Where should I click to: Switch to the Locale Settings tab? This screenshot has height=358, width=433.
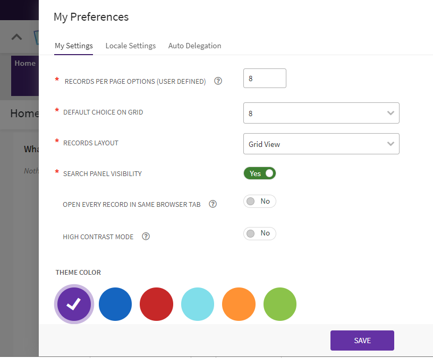click(131, 46)
